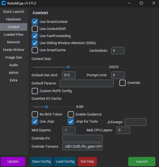Click the Context Size slider handle

68,67
